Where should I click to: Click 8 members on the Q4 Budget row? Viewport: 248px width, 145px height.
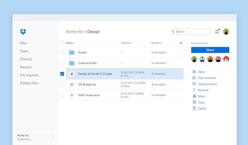[159, 85]
